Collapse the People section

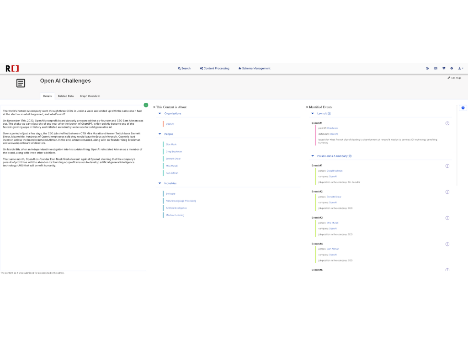(x=160, y=134)
